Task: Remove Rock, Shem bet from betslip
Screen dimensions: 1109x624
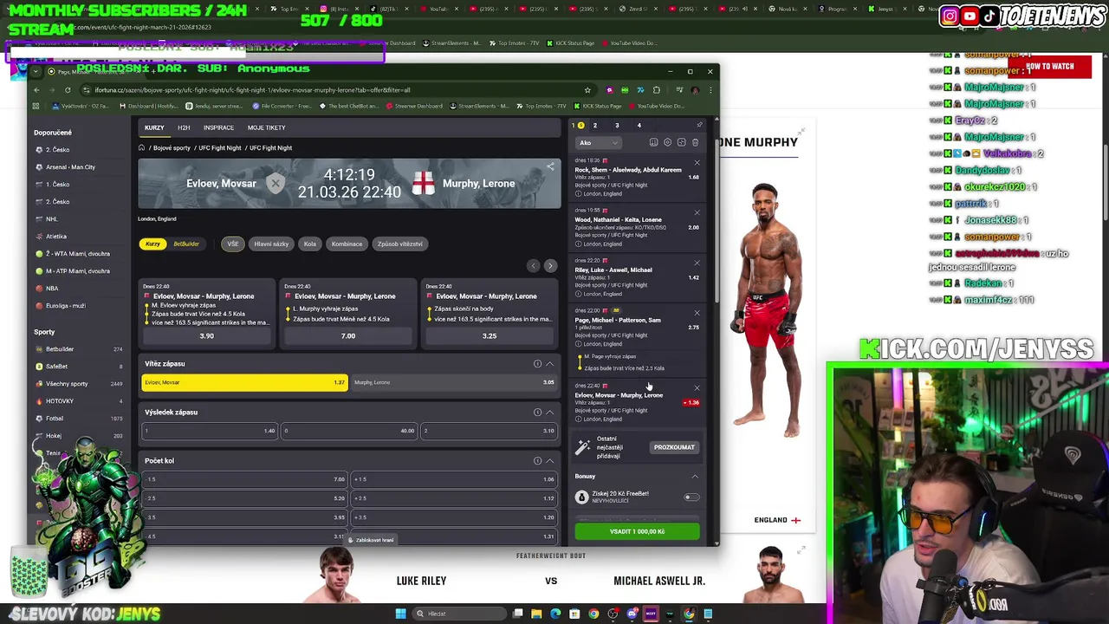Action: [x=697, y=163]
